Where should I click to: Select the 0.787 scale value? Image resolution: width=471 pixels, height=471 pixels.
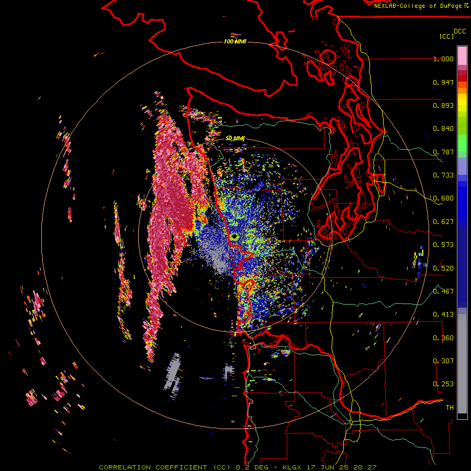(443, 152)
